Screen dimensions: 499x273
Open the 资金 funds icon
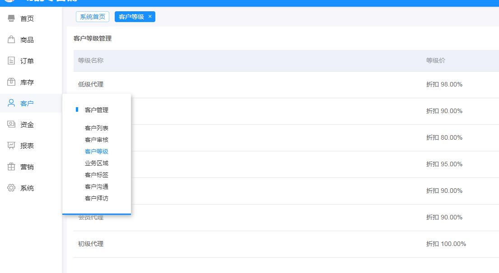[11, 124]
